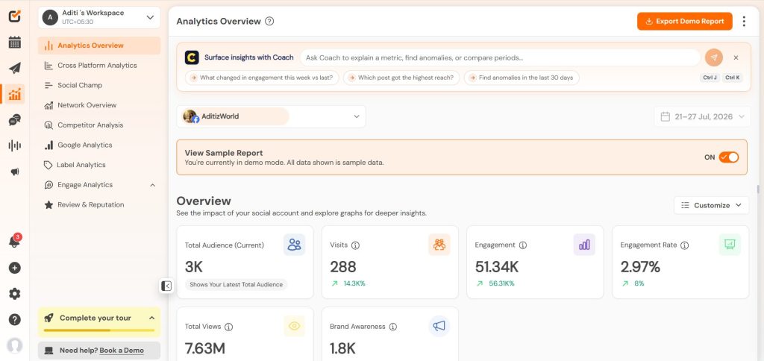Collapse the Engage Analytics section chevron
The image size is (764, 361).
coord(152,185)
